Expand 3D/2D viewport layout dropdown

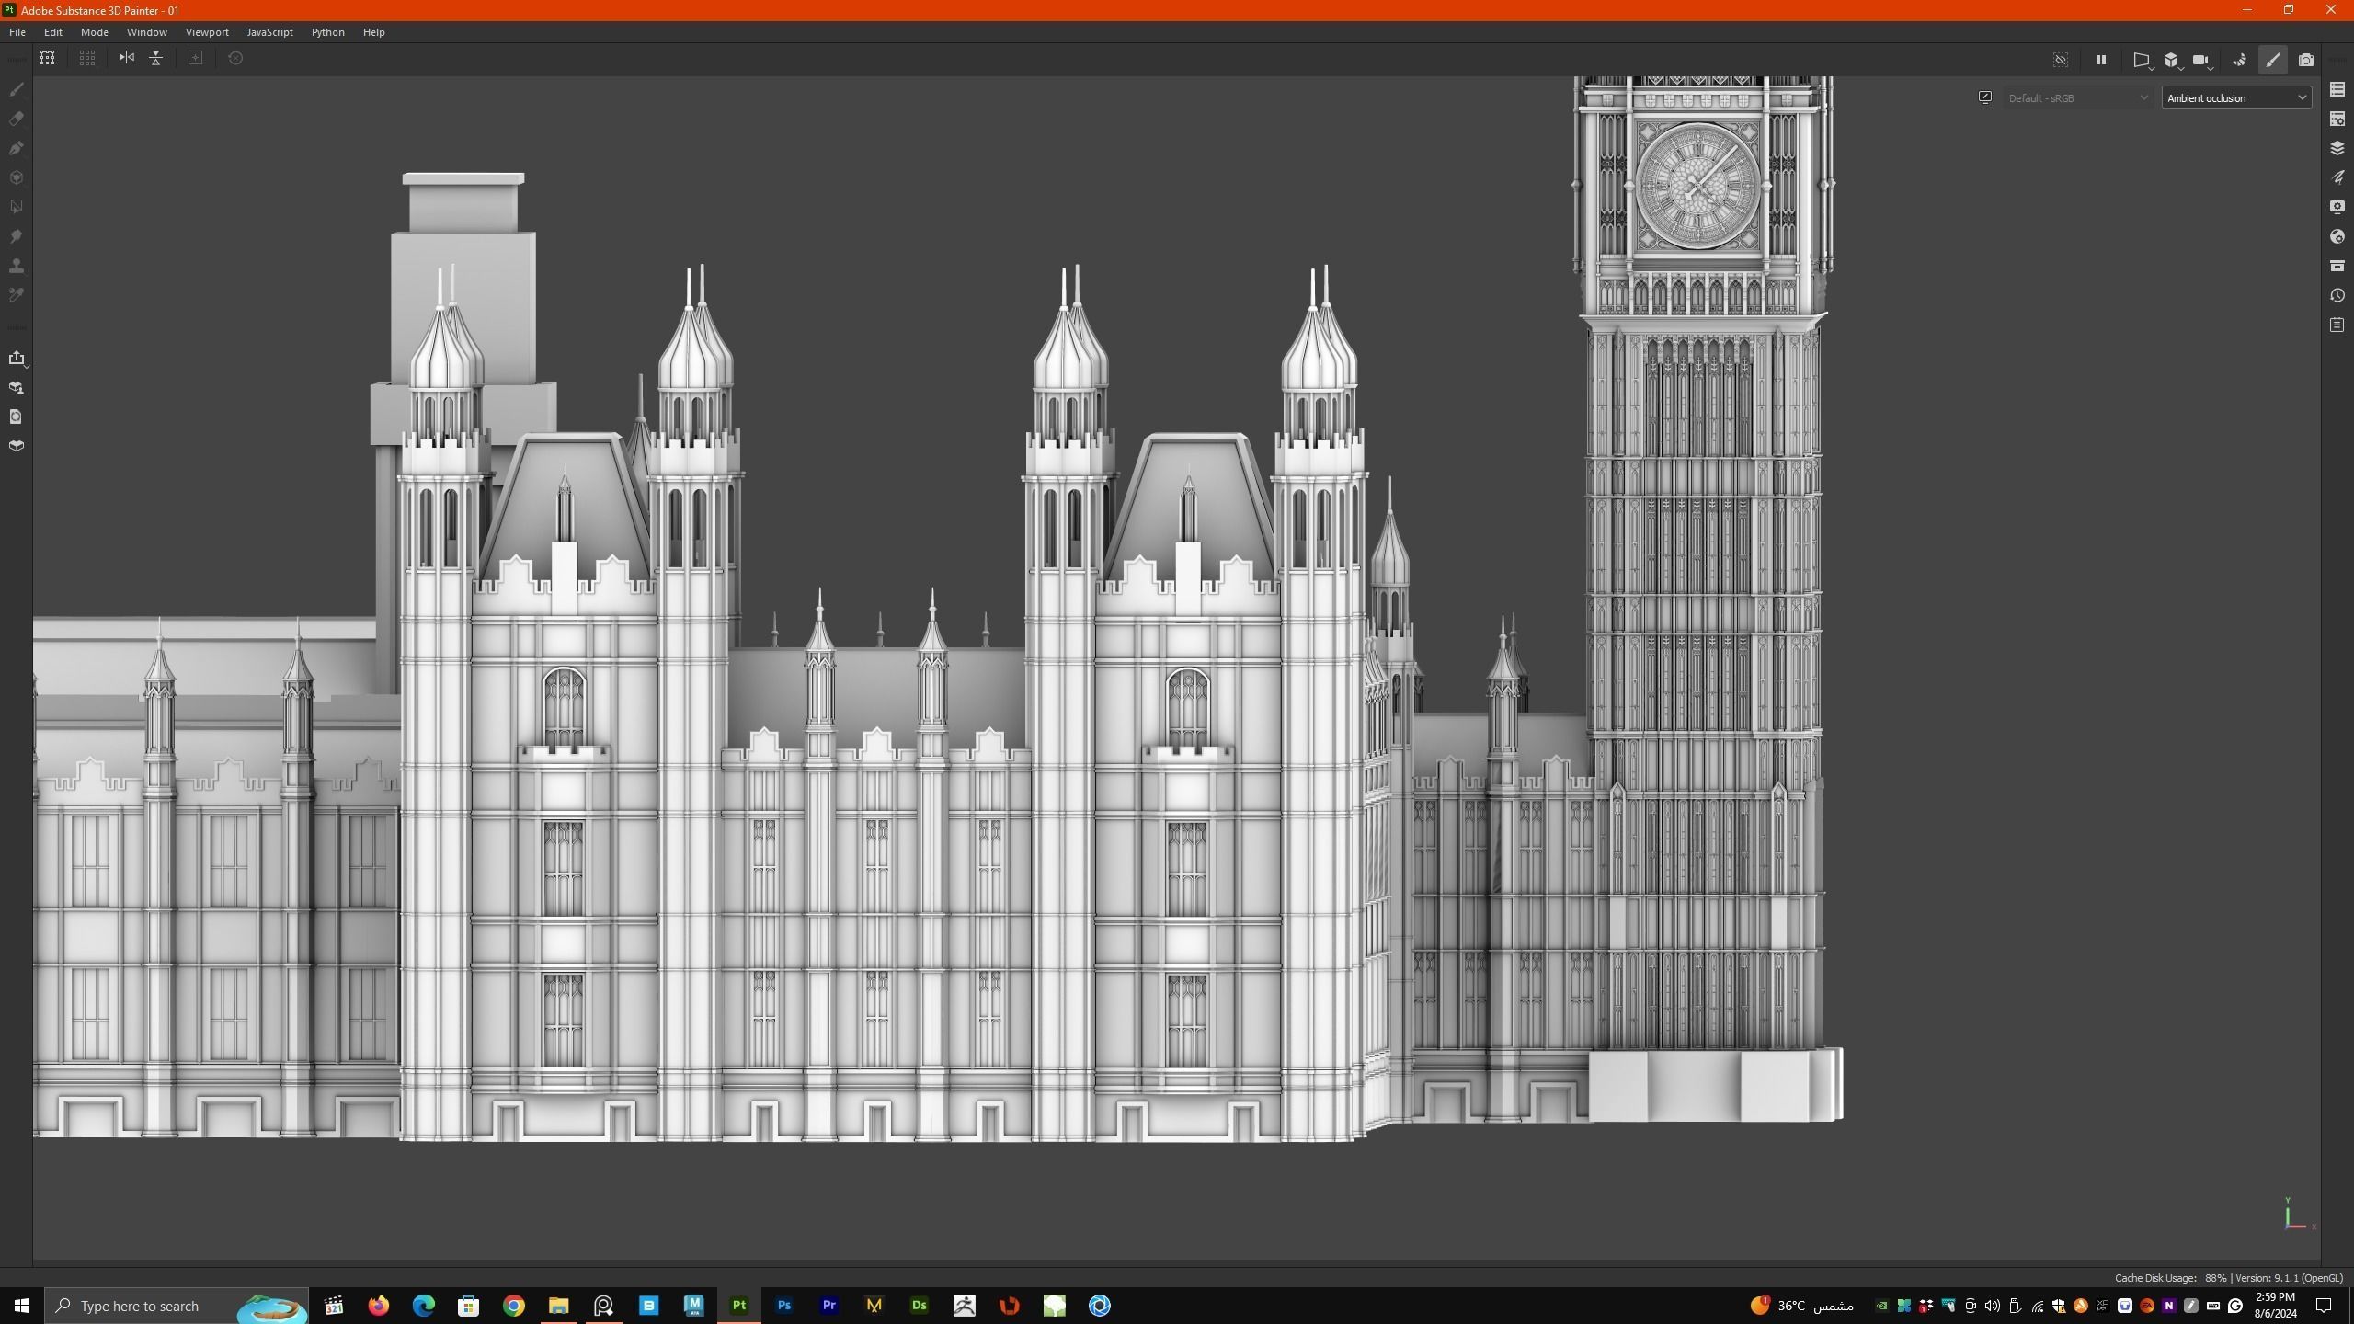pyautogui.click(x=2172, y=60)
